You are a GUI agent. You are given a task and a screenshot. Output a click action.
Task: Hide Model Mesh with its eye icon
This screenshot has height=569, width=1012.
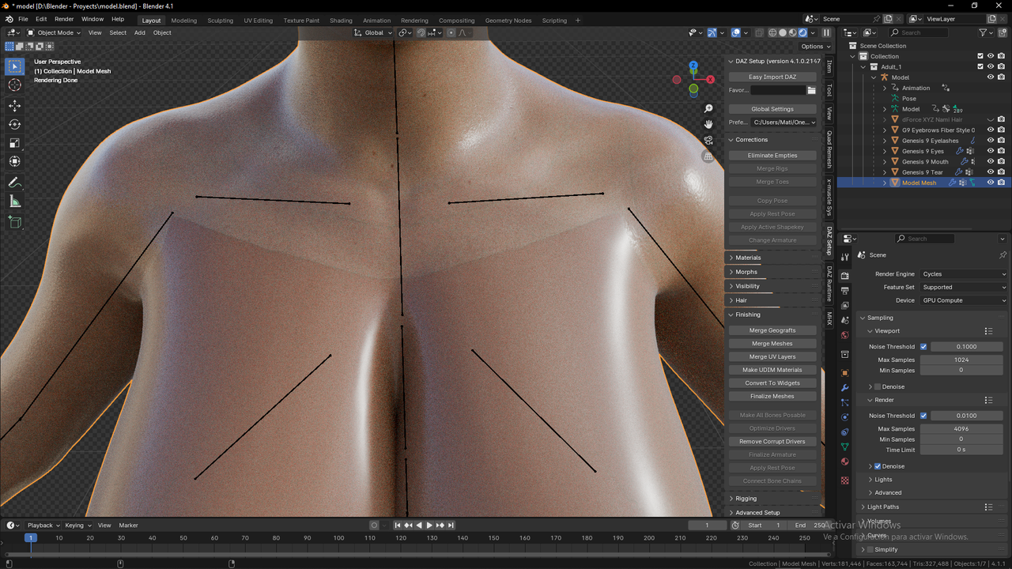pos(991,183)
